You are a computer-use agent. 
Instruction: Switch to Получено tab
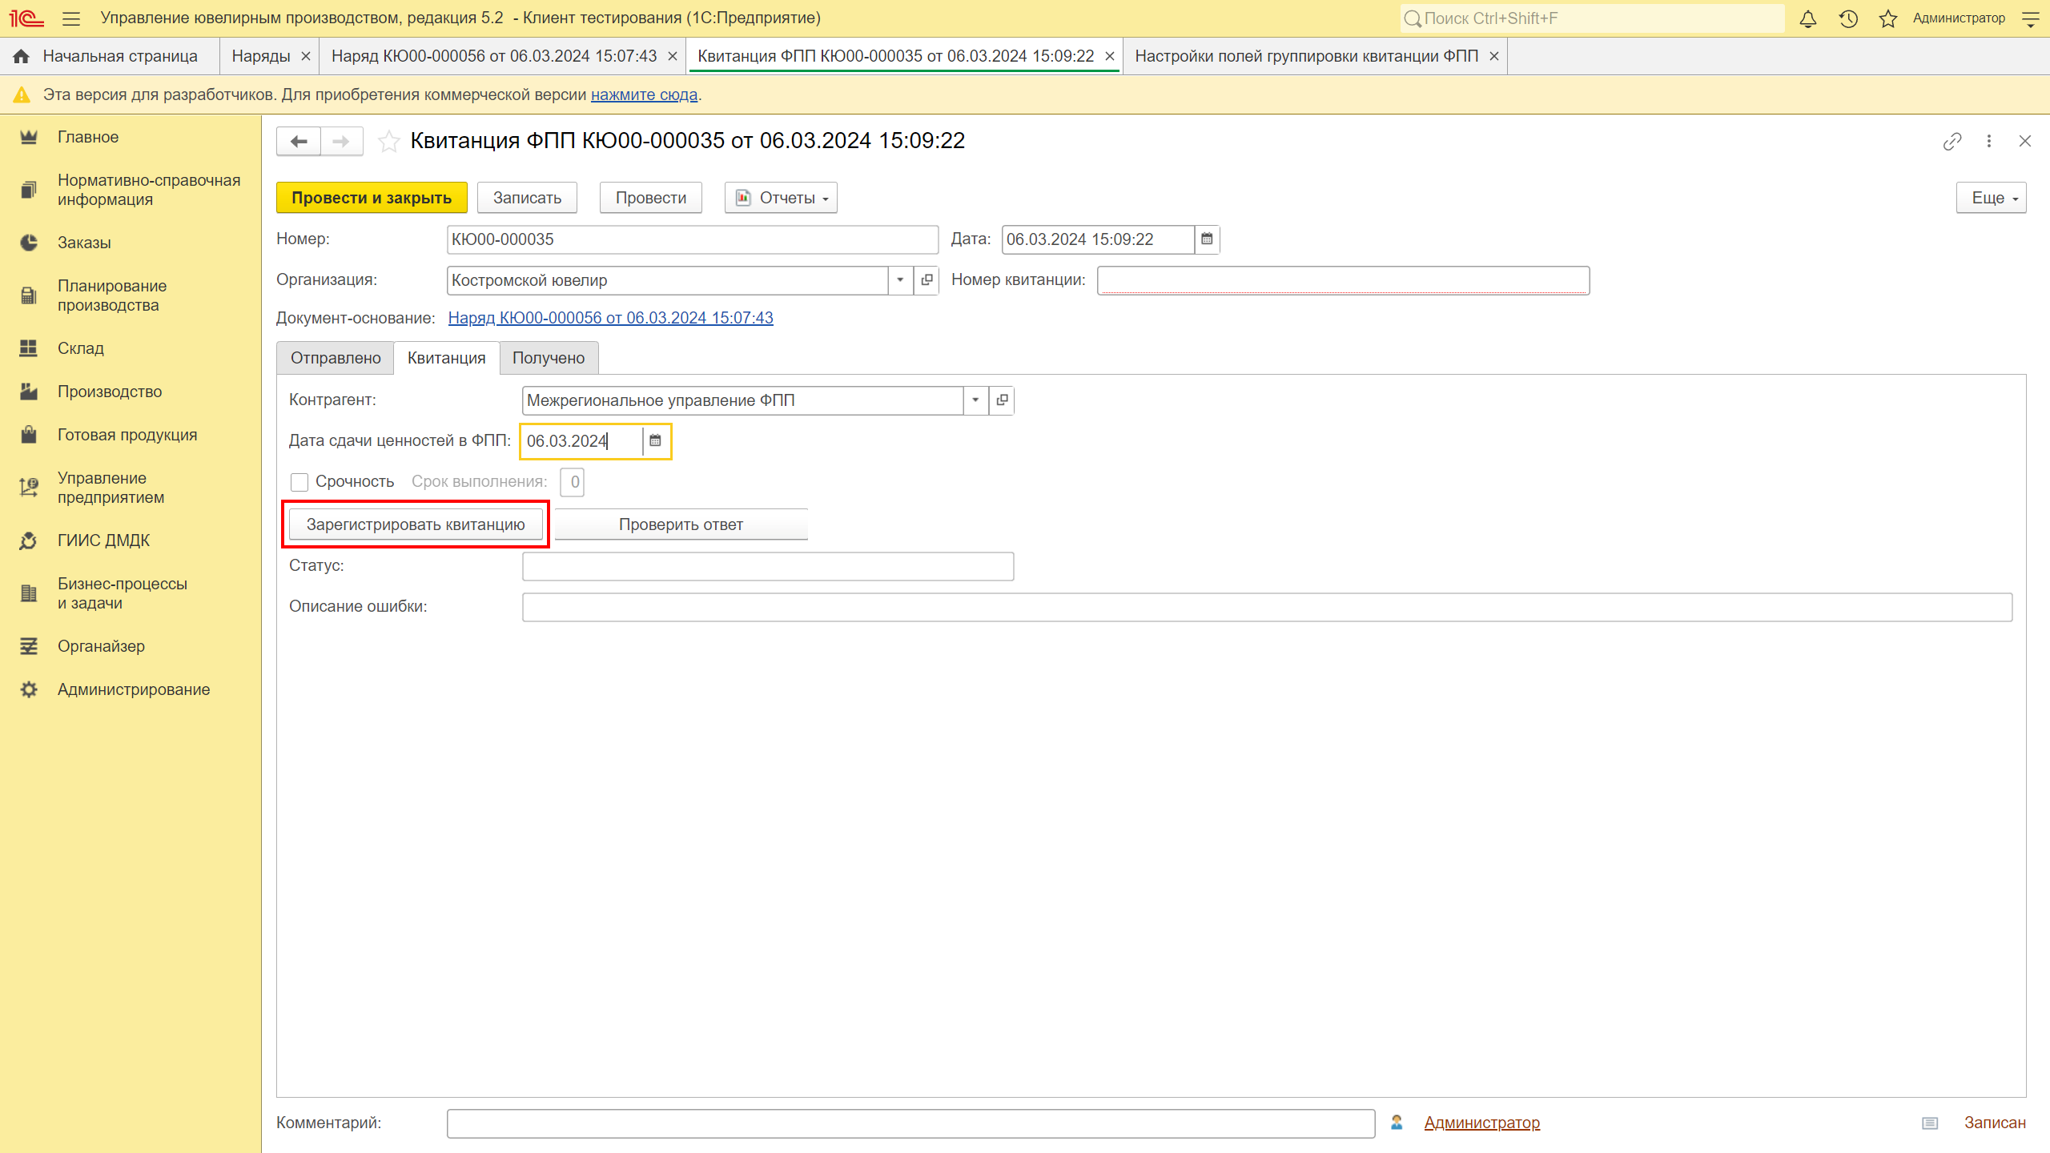(549, 358)
